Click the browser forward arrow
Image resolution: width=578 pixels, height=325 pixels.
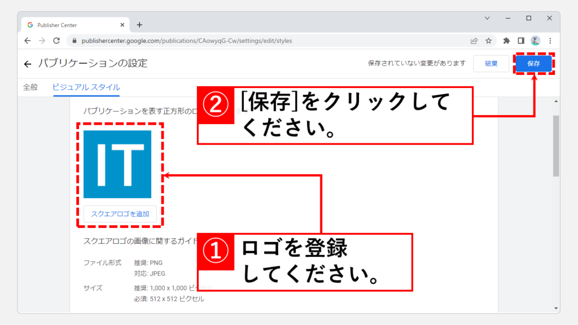(x=42, y=41)
